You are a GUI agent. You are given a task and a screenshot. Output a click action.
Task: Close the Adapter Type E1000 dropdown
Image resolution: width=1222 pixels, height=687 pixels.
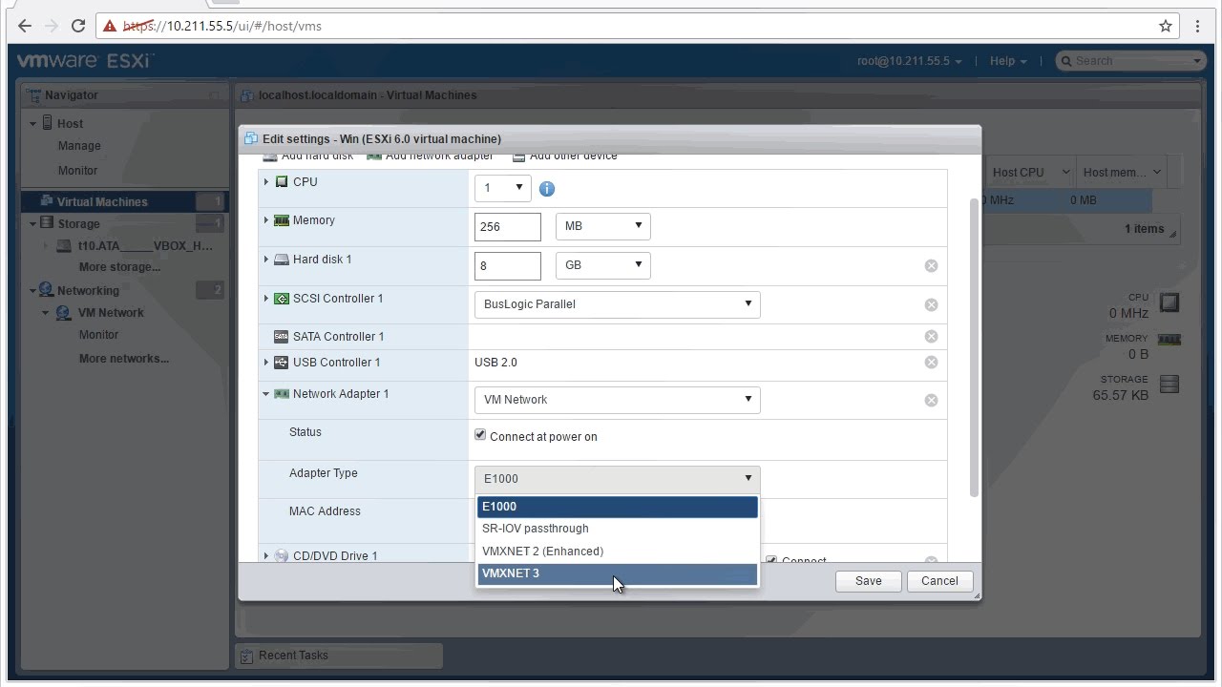617,479
